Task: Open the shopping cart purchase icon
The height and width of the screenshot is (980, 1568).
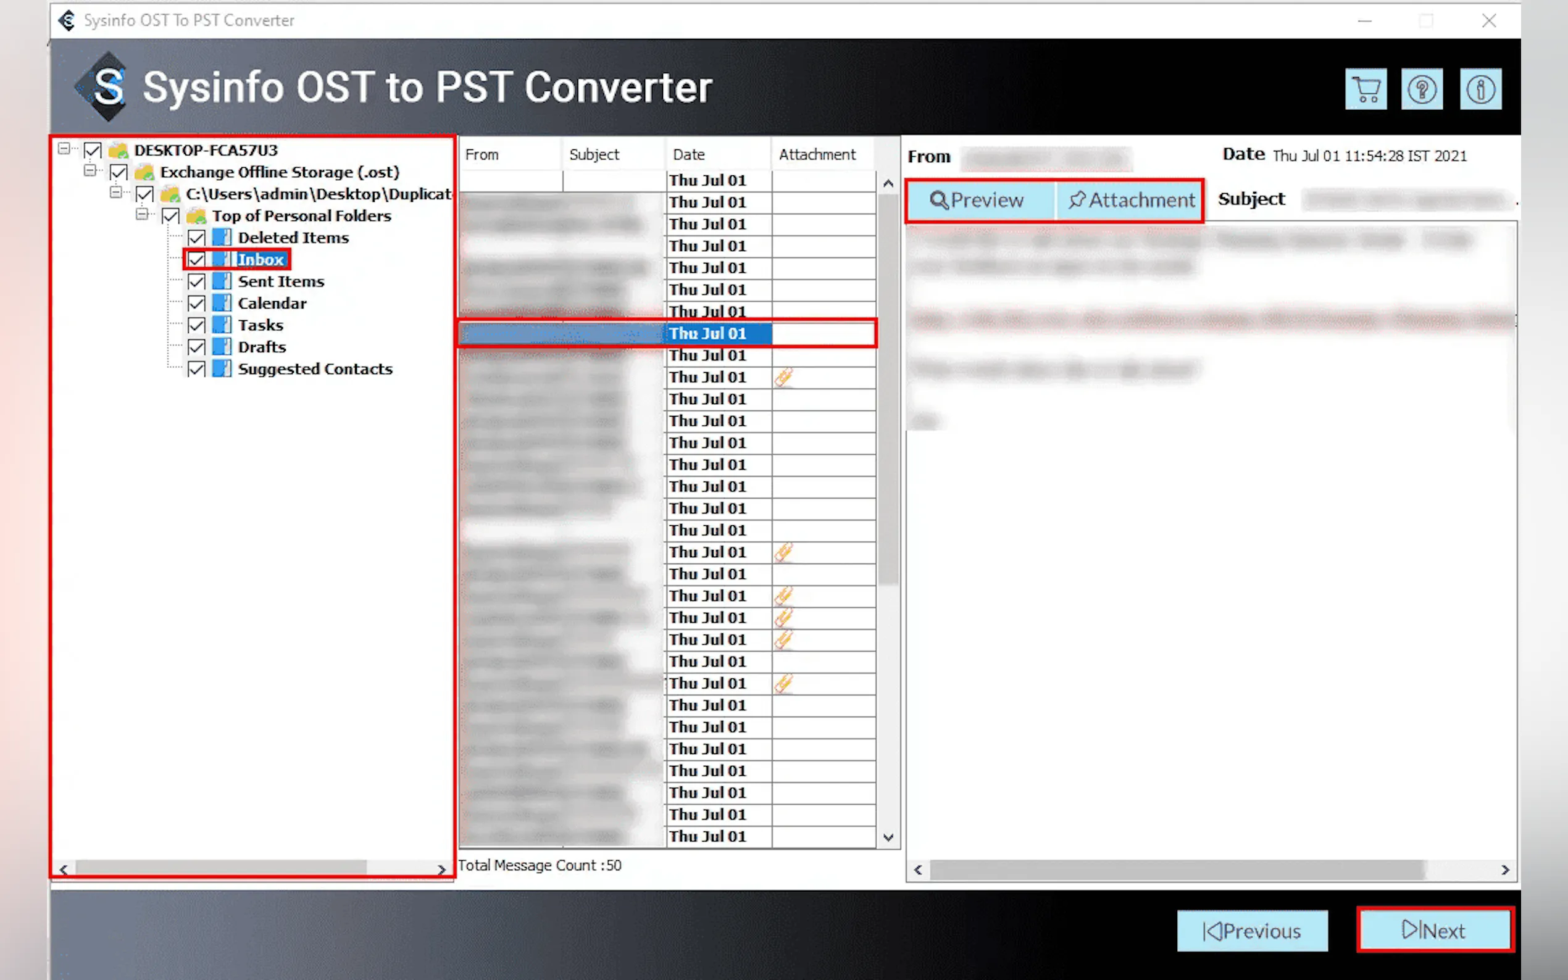Action: tap(1366, 89)
